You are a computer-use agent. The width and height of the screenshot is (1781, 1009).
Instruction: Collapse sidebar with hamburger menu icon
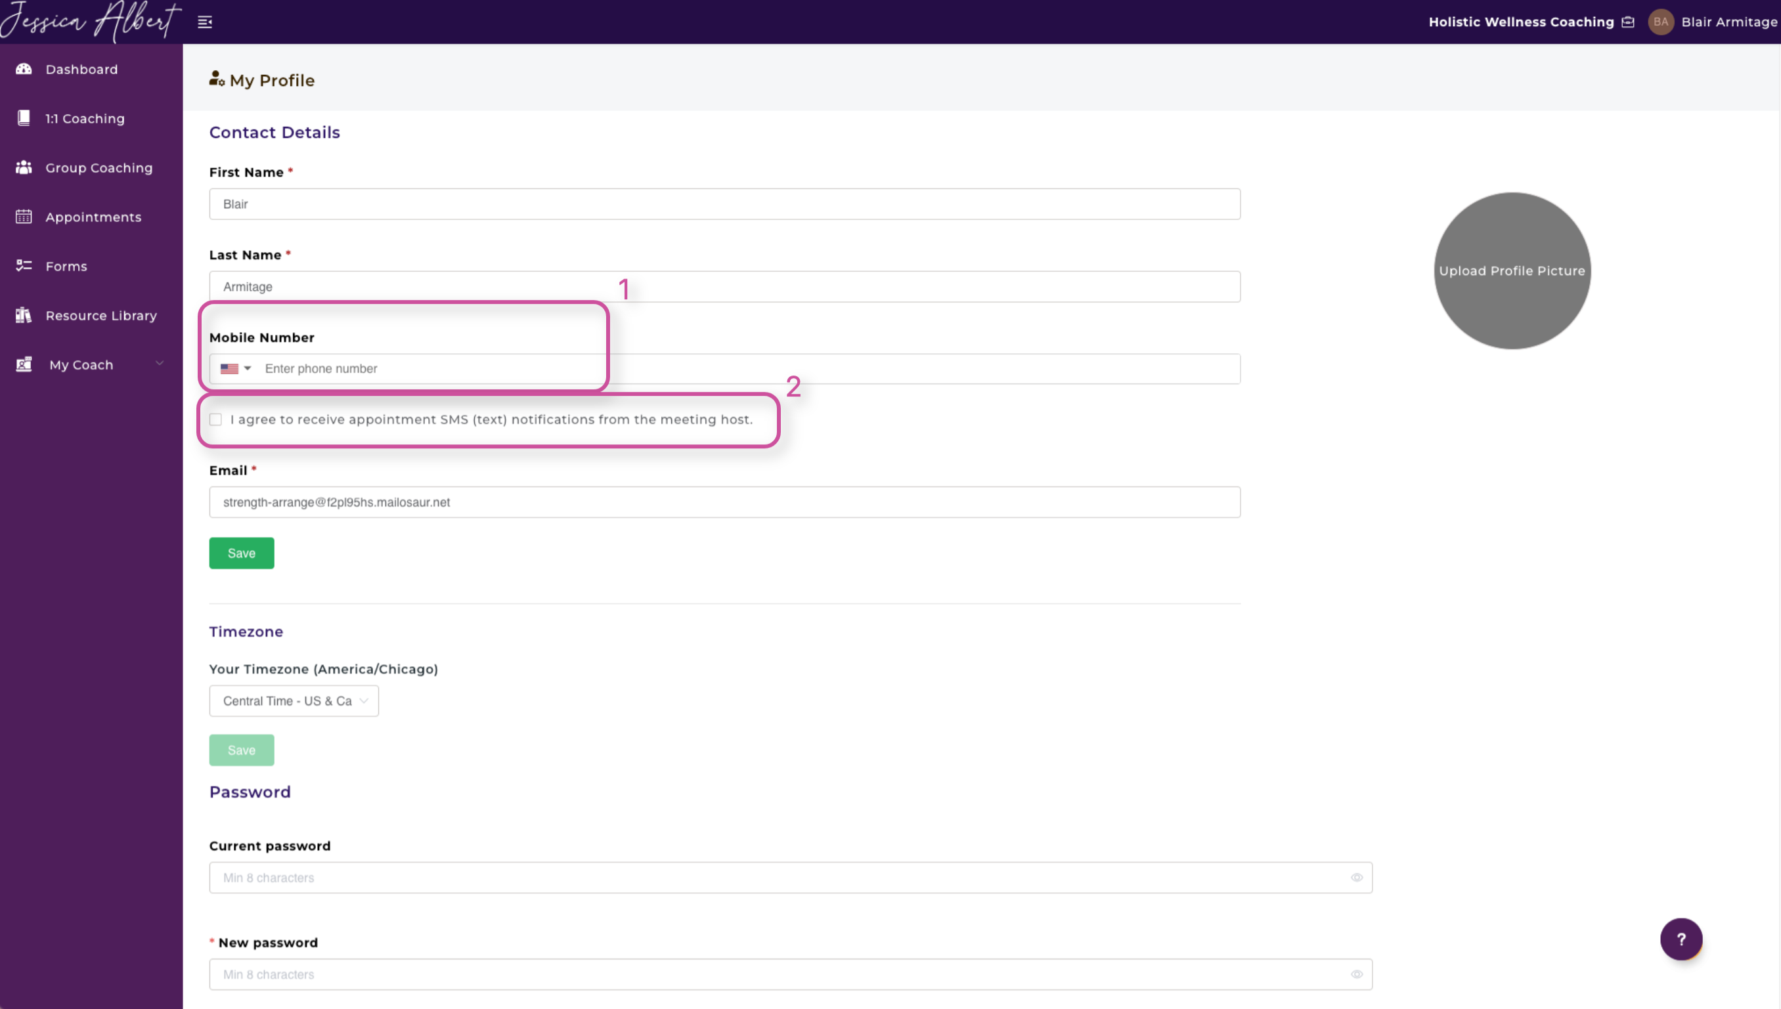(x=204, y=22)
